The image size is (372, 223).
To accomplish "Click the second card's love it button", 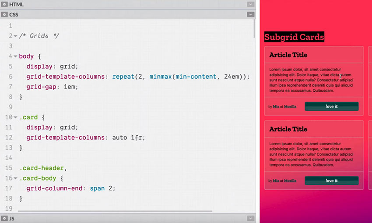I will point(331,181).
